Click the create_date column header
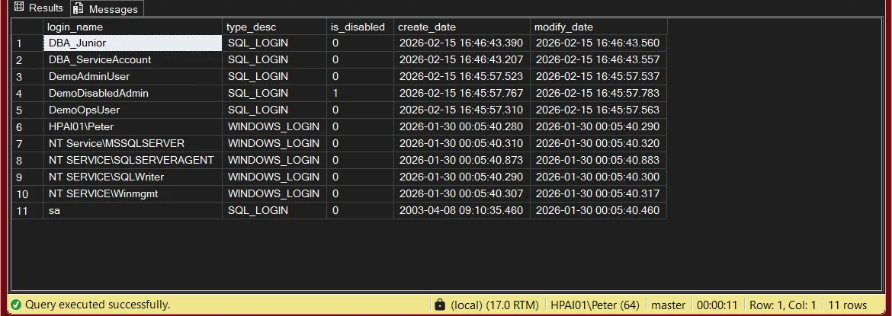This screenshot has height=316, width=892. [x=462, y=27]
